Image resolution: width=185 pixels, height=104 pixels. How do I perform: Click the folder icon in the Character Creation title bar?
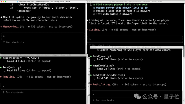[x=17, y=2]
